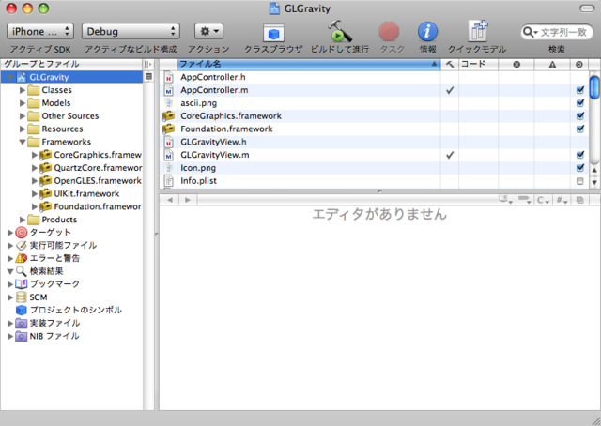Toggle target checkbox for AppController.m

tap(580, 90)
